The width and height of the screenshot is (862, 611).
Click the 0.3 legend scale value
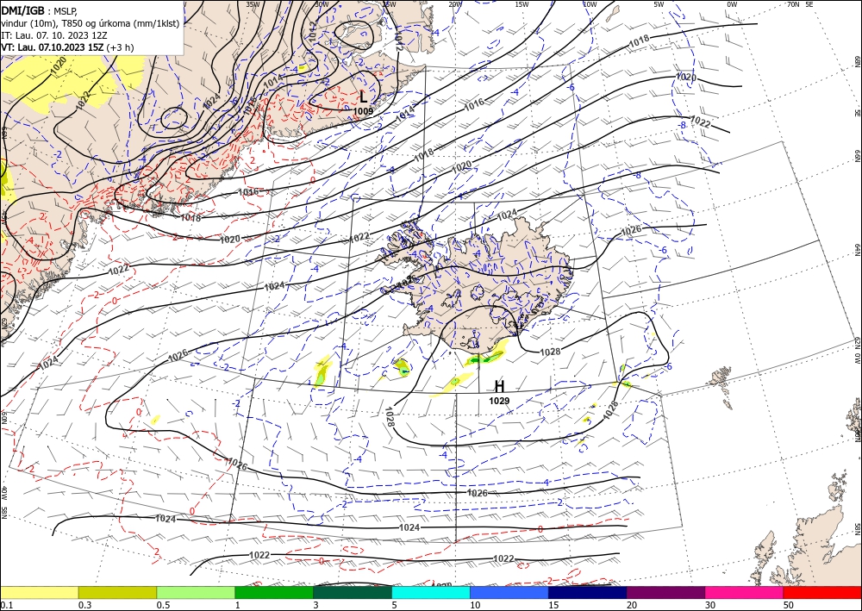click(84, 605)
